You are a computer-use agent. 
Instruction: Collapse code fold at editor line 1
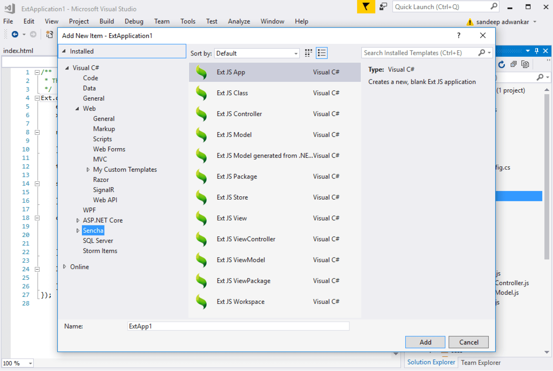tap(37, 72)
